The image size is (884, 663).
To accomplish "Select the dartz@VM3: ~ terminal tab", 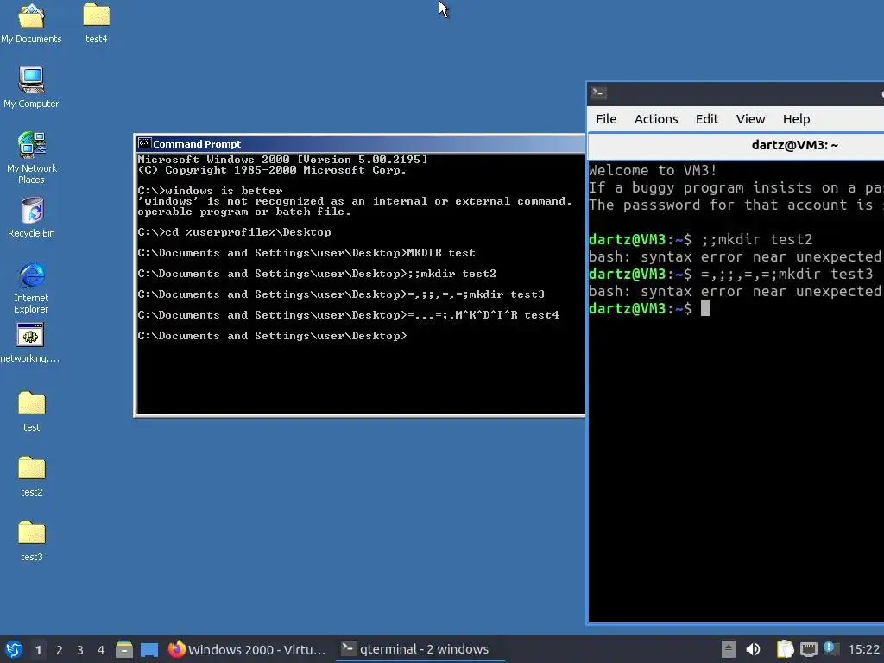I will [736, 145].
